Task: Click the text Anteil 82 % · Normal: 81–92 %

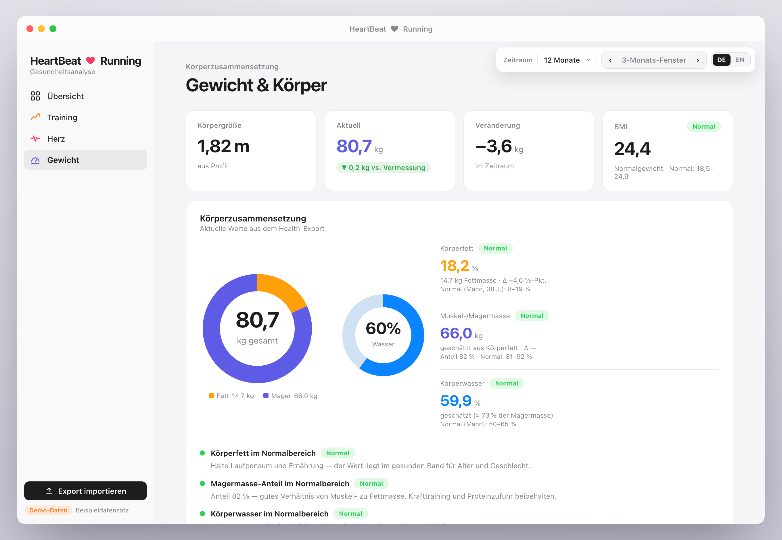Action: point(486,356)
